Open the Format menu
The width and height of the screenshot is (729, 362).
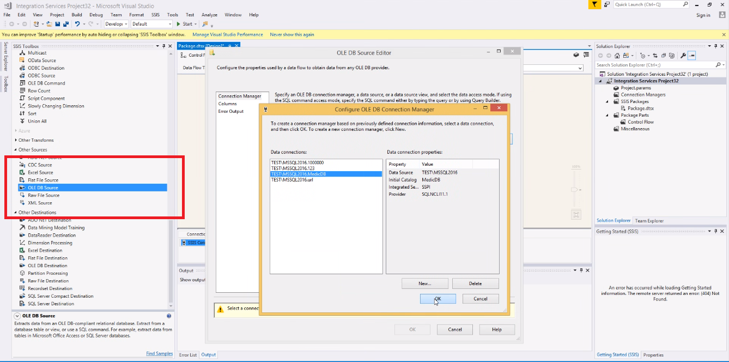pos(137,15)
